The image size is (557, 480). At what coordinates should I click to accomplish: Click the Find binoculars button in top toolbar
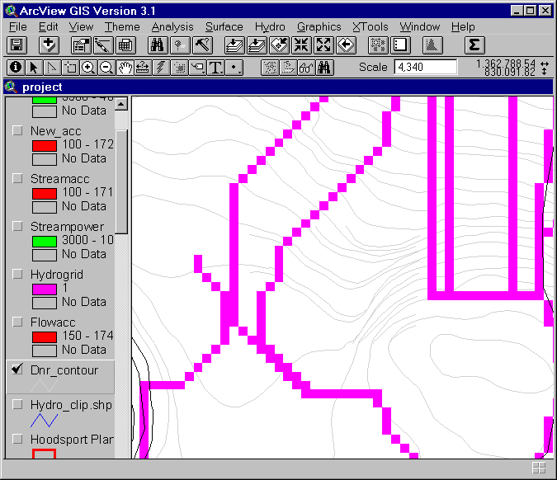click(x=158, y=45)
